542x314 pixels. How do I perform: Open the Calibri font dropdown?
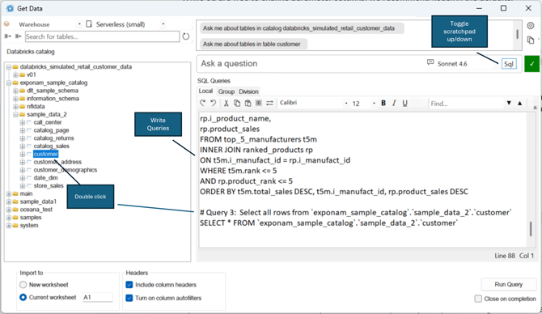coord(346,103)
